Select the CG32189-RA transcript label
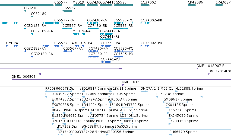Viewport: 231px width, 136px height. click(x=42, y=31)
